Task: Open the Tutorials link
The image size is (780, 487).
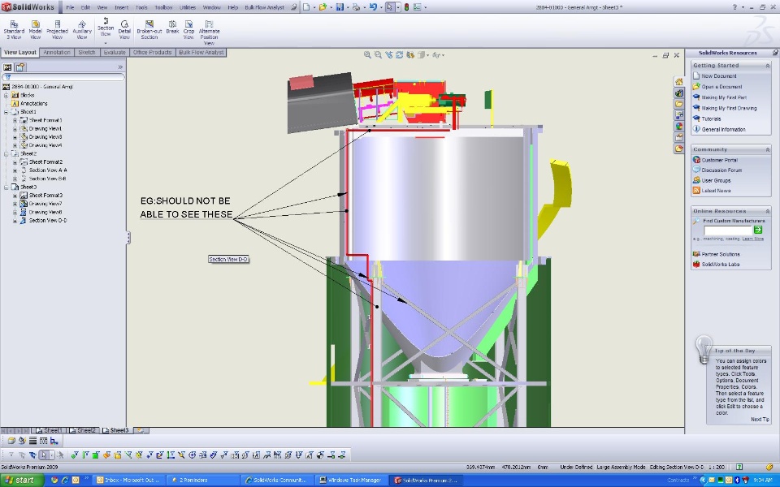Action: click(712, 119)
